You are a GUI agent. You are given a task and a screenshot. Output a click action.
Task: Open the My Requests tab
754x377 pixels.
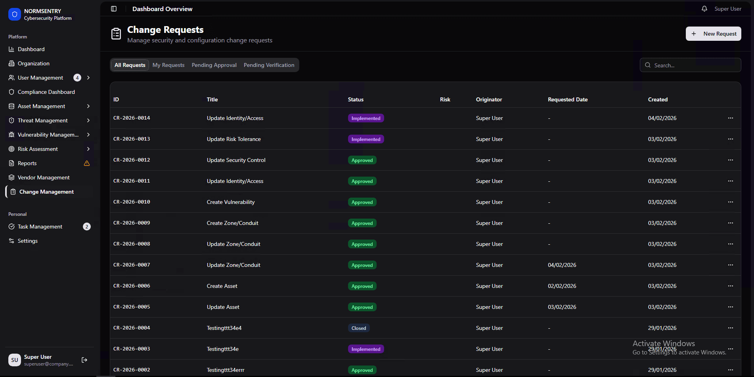(168, 65)
